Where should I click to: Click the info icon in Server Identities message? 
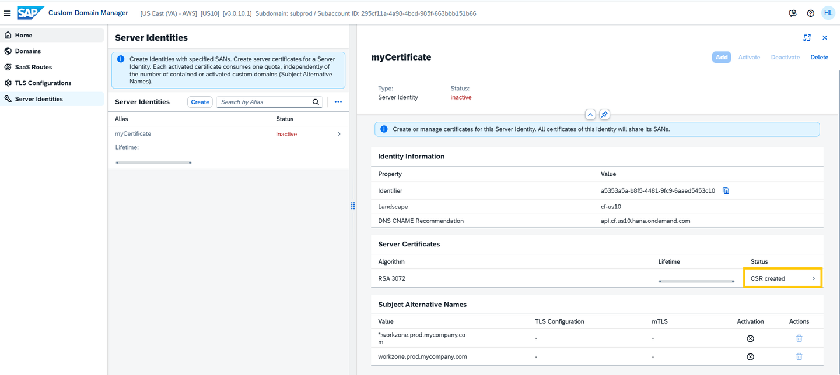tap(121, 59)
